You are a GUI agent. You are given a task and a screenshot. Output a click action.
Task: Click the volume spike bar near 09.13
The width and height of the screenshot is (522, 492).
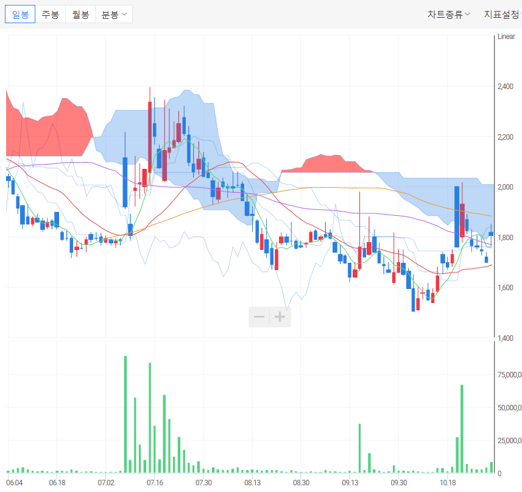[360, 448]
